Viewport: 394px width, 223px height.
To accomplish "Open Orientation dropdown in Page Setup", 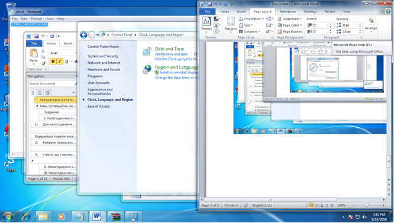I will [251, 19].
